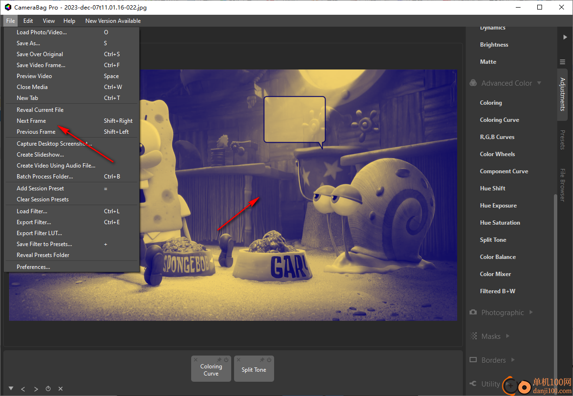Choose Create Video Using Audio File
573x396 pixels.
click(72, 166)
